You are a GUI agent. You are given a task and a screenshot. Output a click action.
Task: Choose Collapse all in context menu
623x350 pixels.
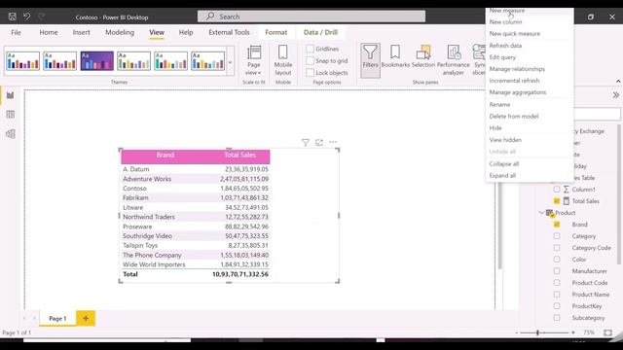tap(530, 164)
